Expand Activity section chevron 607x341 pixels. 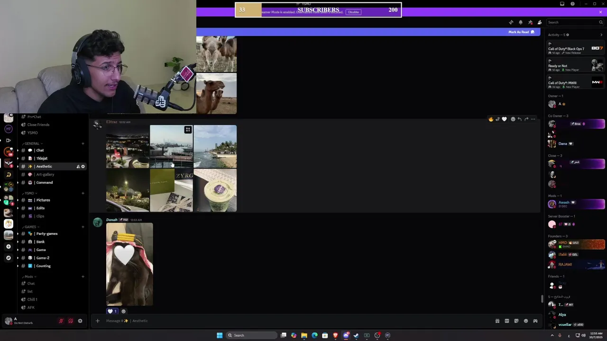(601, 35)
